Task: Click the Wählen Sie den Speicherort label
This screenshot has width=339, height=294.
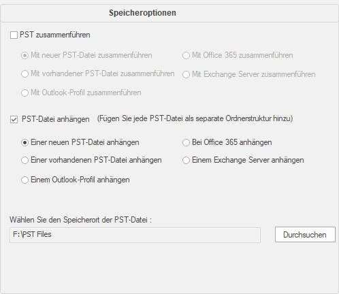Action: [x=80, y=220]
